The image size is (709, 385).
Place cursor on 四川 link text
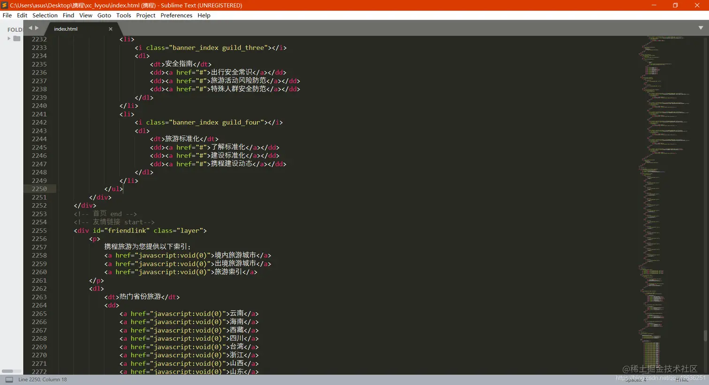point(237,339)
